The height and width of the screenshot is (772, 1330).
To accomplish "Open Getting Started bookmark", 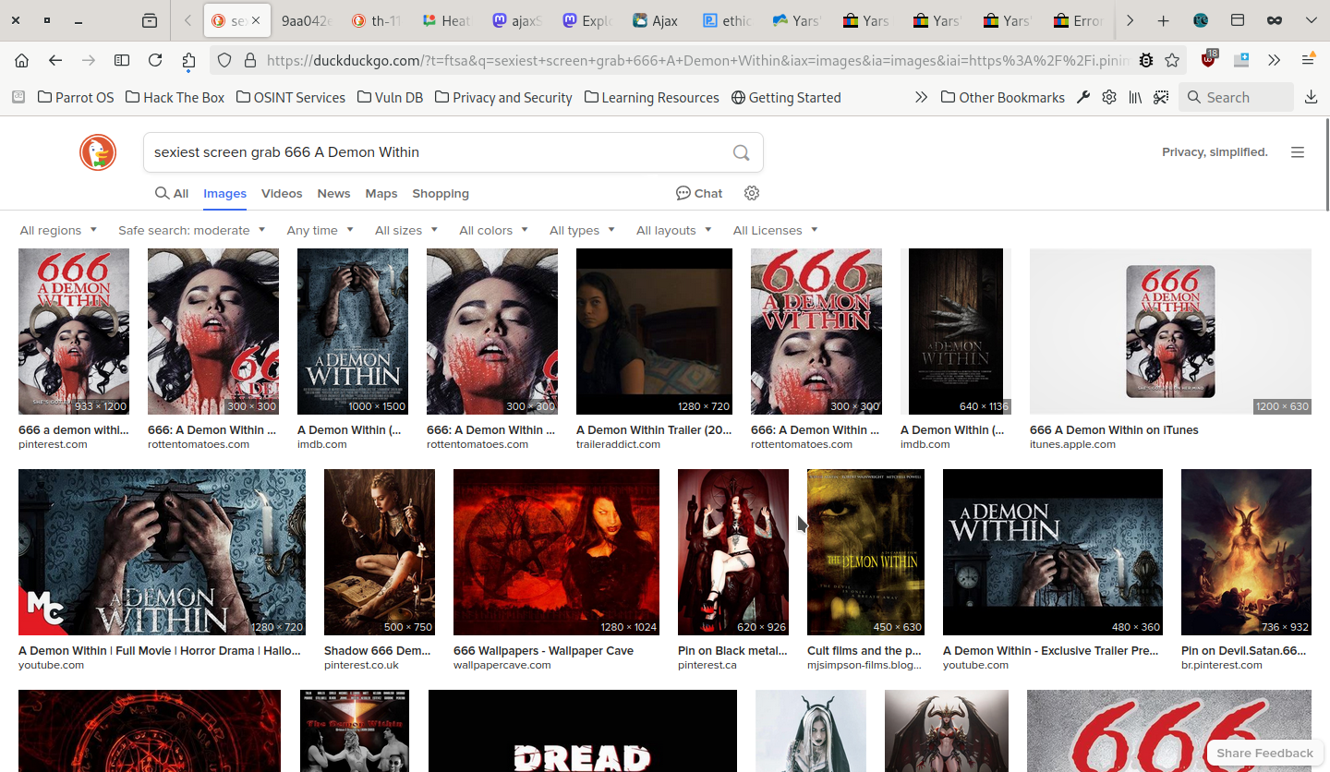I will coord(786,97).
